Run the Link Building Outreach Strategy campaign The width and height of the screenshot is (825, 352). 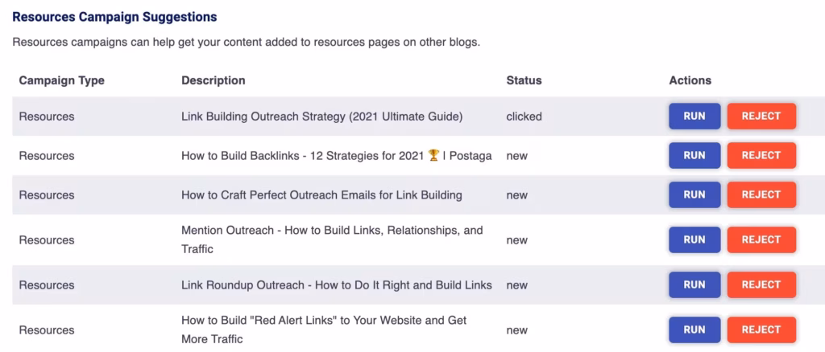tap(694, 117)
